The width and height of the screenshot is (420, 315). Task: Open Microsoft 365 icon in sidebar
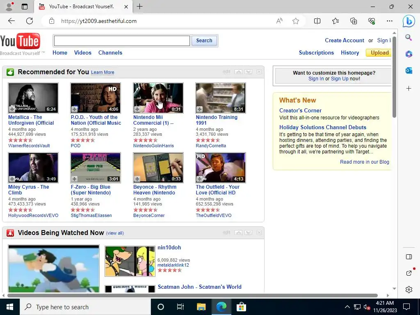point(409,54)
